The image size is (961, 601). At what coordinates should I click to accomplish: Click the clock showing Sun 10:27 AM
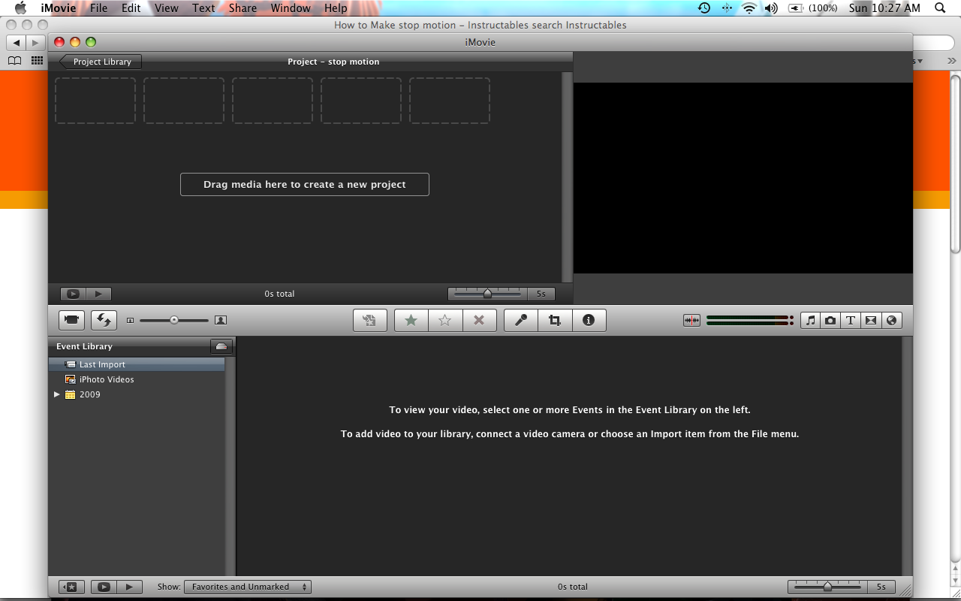click(x=884, y=8)
